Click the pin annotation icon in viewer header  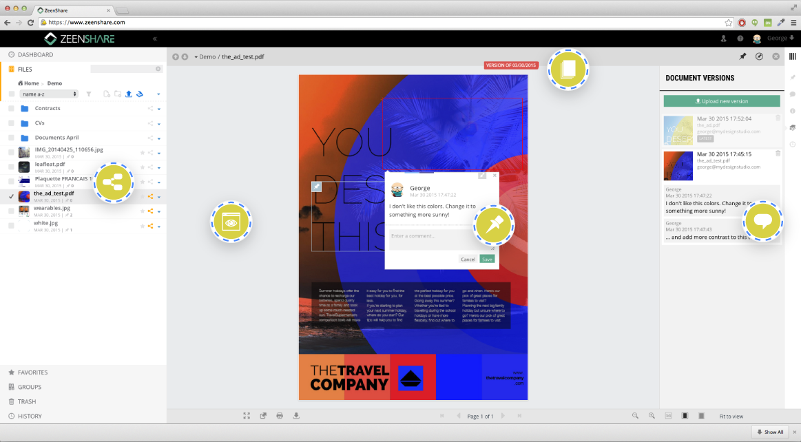point(742,56)
